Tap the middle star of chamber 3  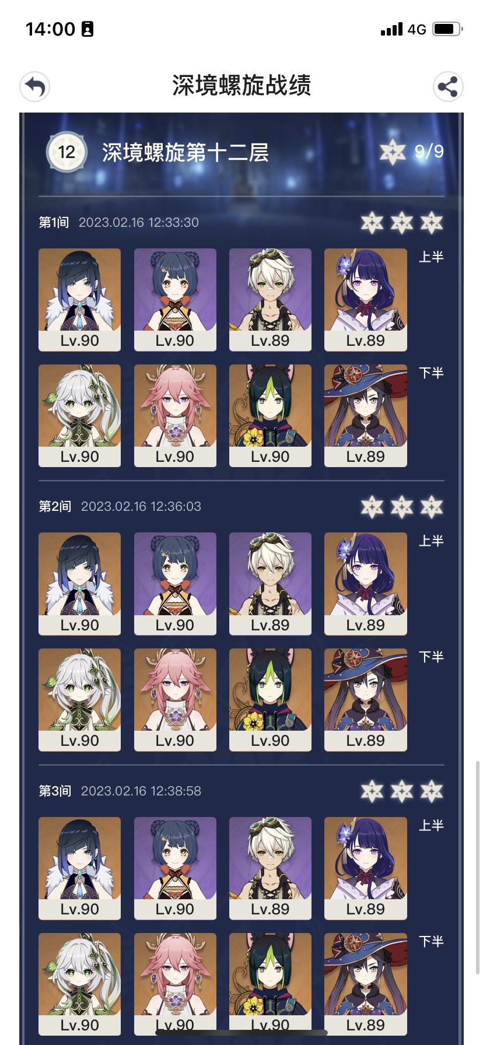(402, 791)
